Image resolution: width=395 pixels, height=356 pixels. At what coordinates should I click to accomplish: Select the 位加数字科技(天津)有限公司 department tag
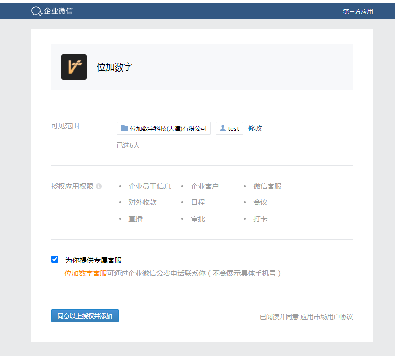(x=164, y=128)
